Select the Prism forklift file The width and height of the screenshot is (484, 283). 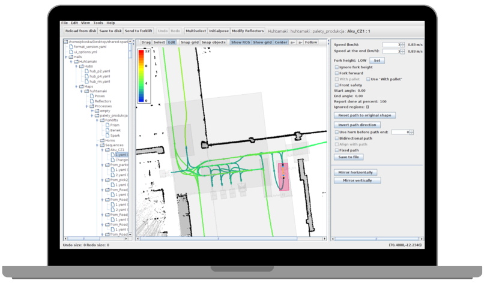pyautogui.click(x=114, y=125)
